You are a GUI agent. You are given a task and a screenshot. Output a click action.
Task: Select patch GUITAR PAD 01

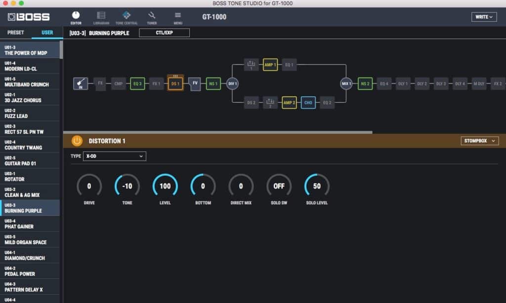(x=30, y=161)
